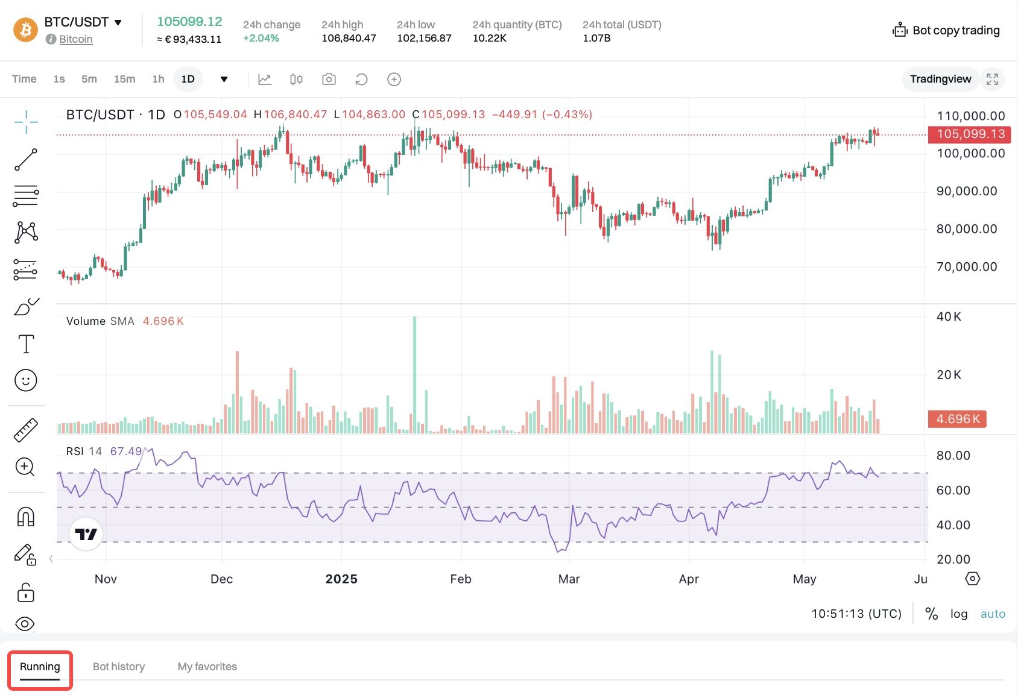Select the trend line drawing tool

26,160
